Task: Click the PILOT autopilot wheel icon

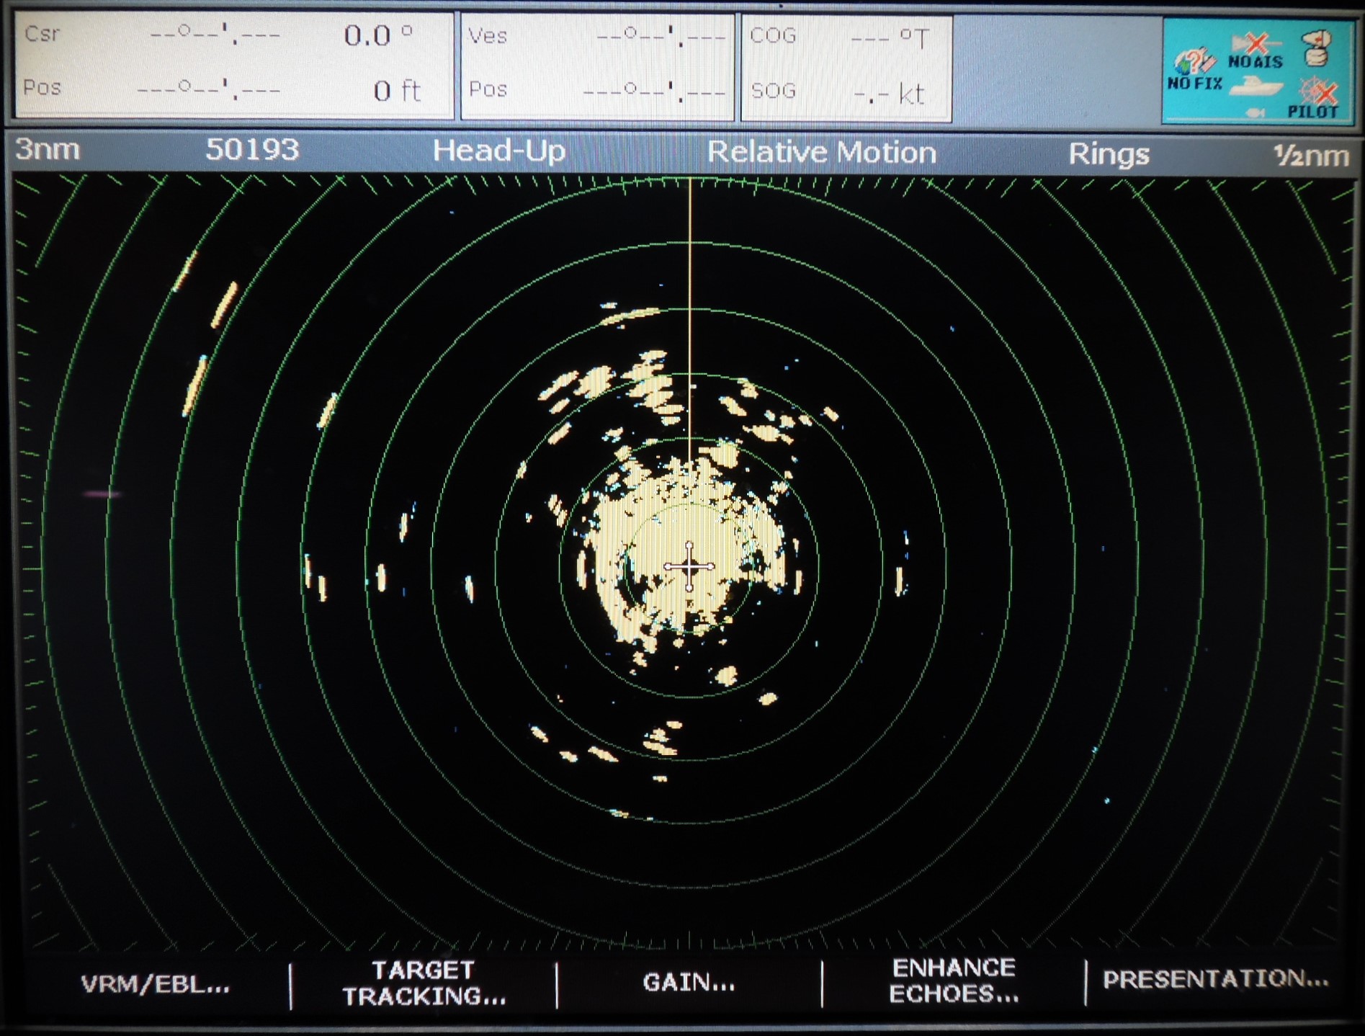Action: (x=1315, y=99)
